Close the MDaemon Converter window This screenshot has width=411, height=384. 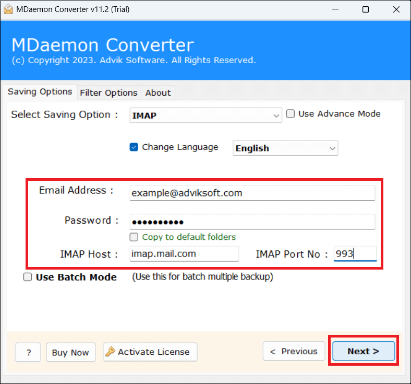tap(396, 9)
